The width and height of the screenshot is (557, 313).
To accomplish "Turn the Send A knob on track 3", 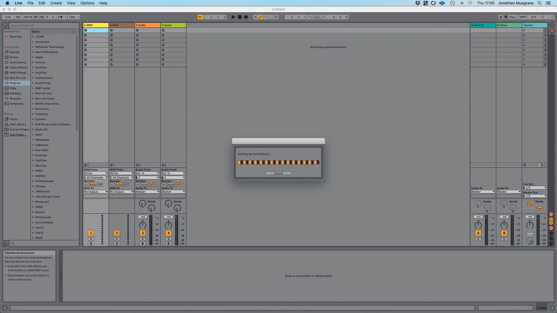I will pos(142,204).
